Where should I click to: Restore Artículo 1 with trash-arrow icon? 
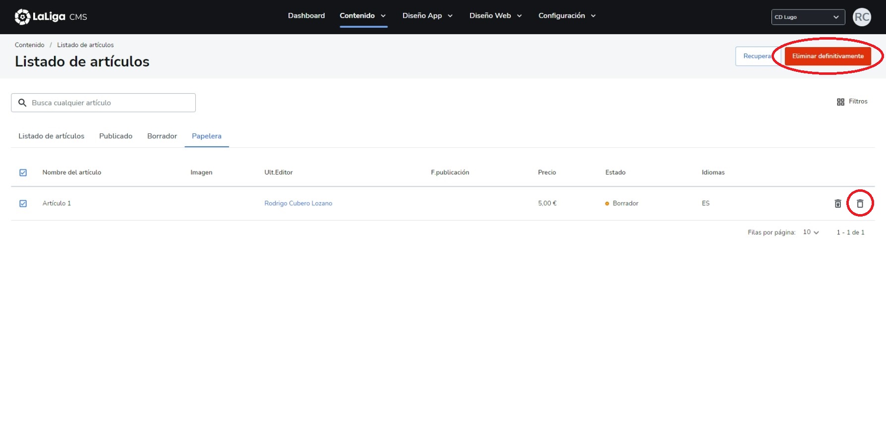(x=838, y=203)
